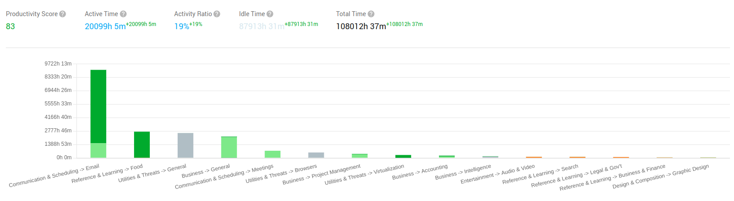Click the Entertainment Audio & Video axis label
This screenshot has width=734, height=201.
pyautogui.click(x=497, y=174)
